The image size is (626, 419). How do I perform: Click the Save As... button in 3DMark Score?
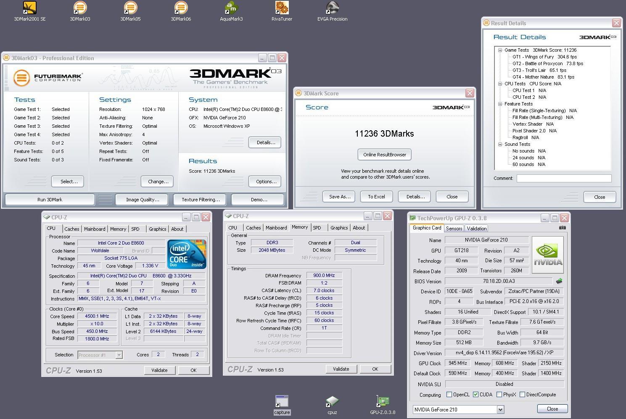click(x=339, y=197)
